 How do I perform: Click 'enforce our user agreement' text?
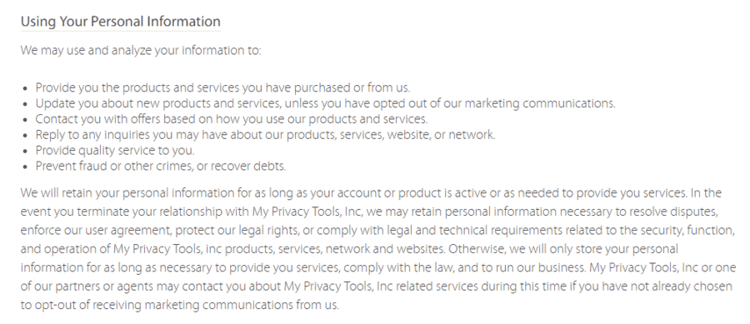coord(96,231)
